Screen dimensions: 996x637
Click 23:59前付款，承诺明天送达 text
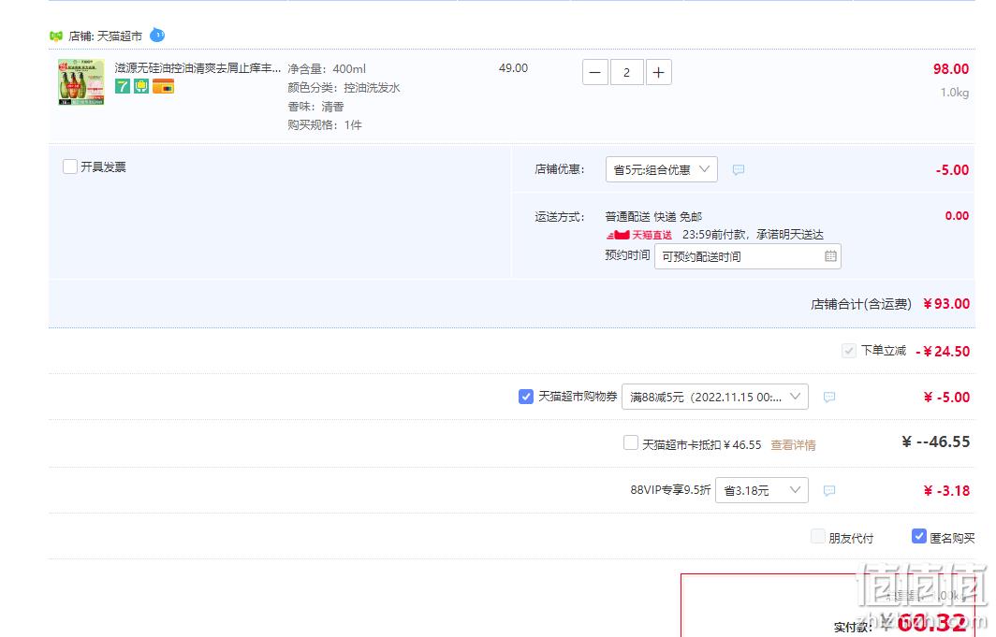click(753, 235)
